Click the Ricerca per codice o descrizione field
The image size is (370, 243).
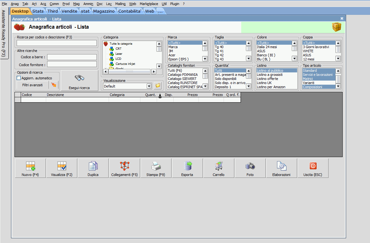click(x=57, y=43)
